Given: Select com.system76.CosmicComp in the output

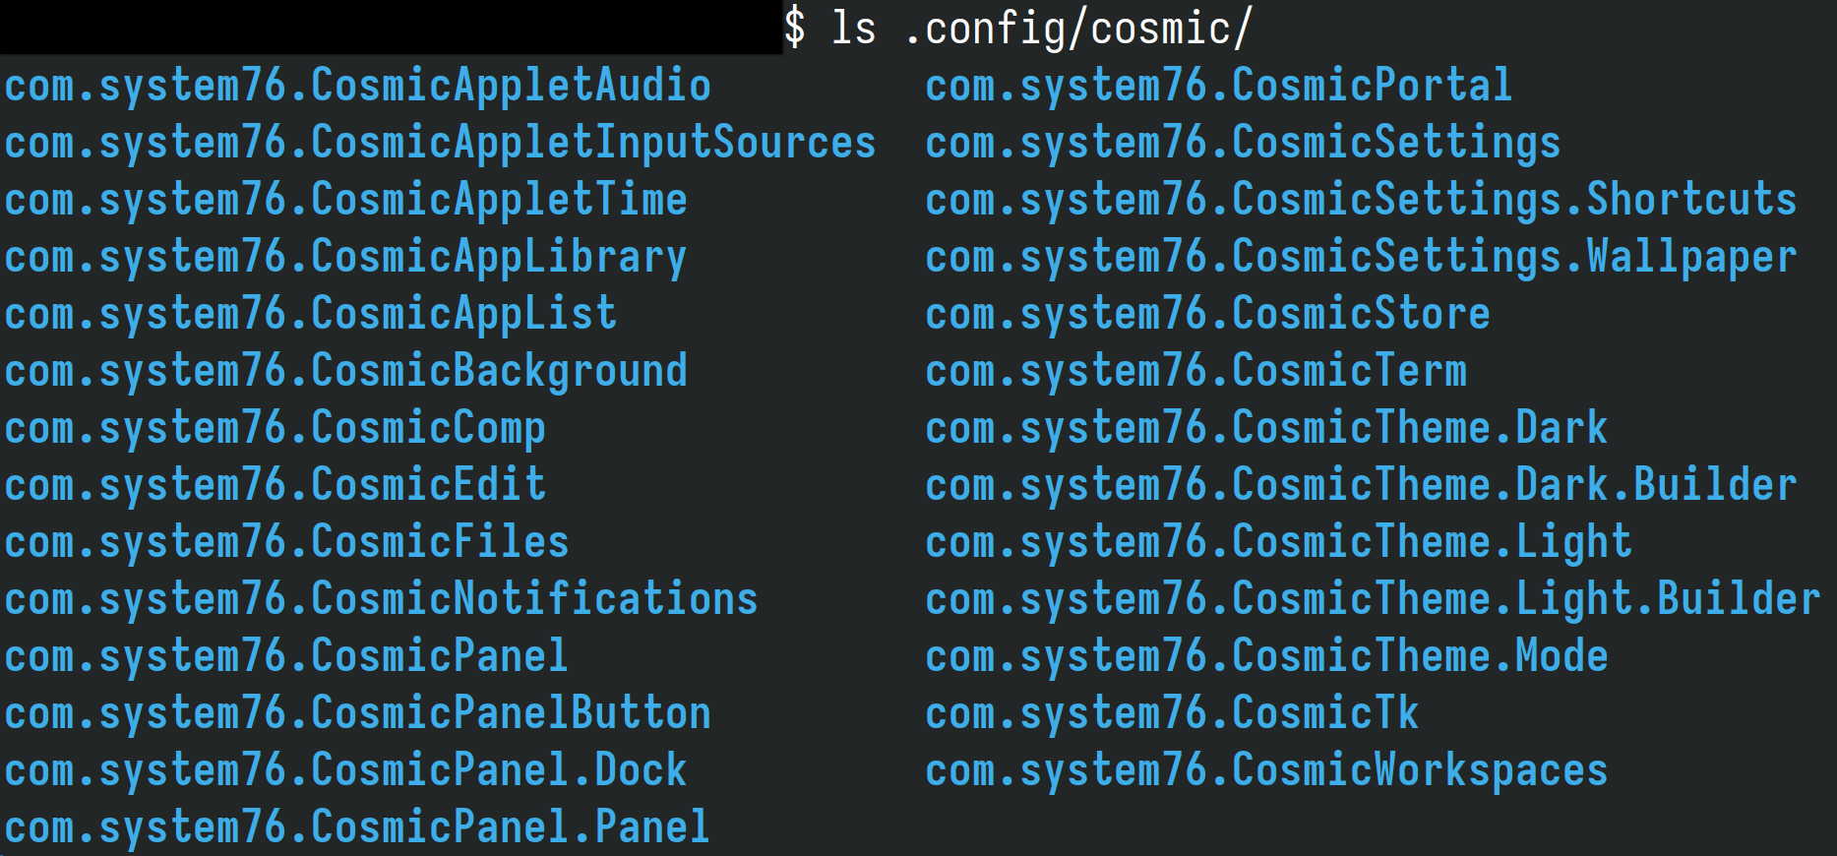Looking at the screenshot, I should 275,428.
